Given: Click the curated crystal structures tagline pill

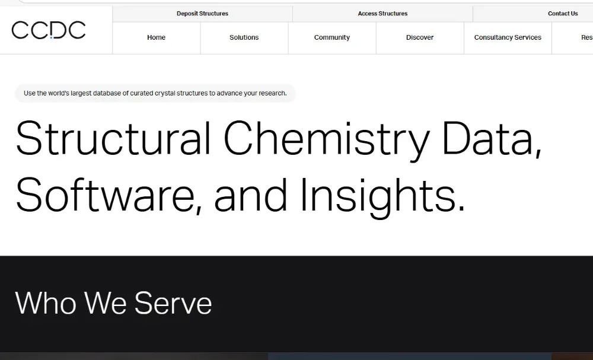Looking at the screenshot, I should (155, 93).
